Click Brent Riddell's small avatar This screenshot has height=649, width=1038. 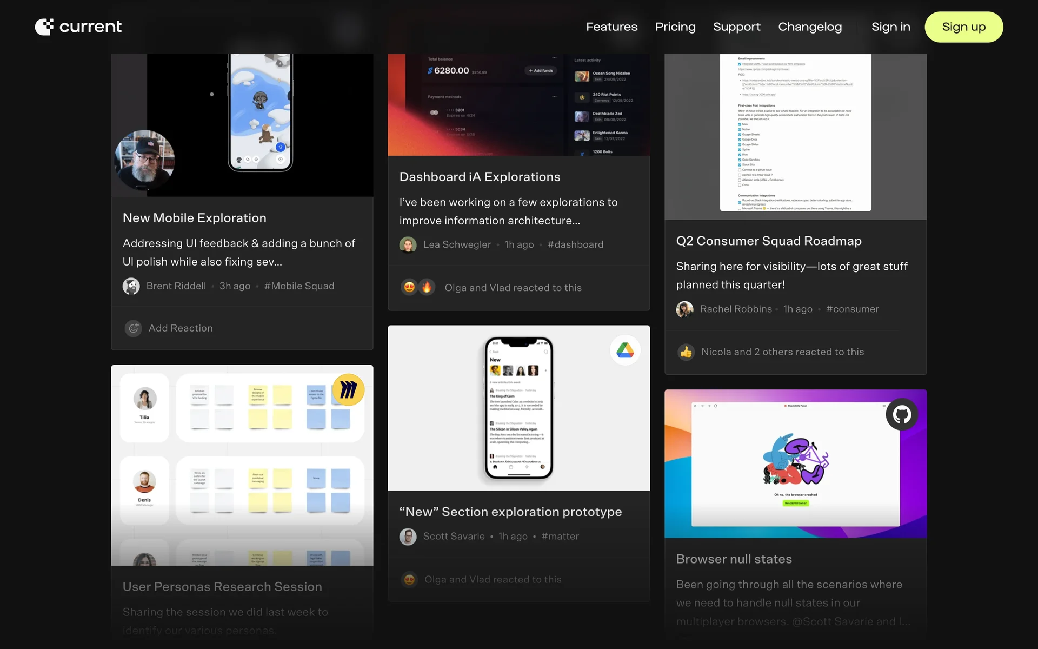tap(131, 286)
